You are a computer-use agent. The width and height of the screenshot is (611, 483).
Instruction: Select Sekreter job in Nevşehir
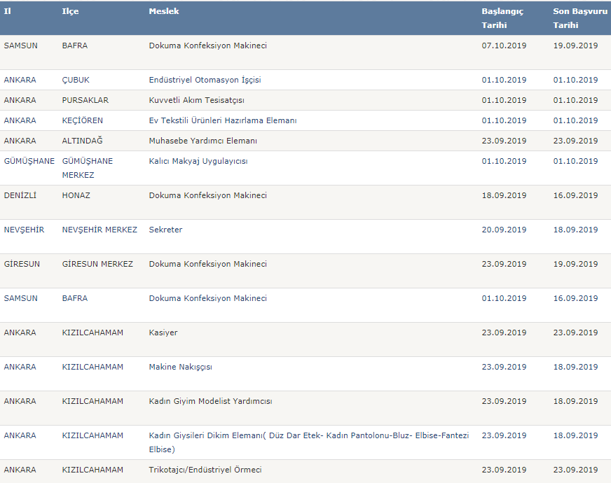click(165, 230)
